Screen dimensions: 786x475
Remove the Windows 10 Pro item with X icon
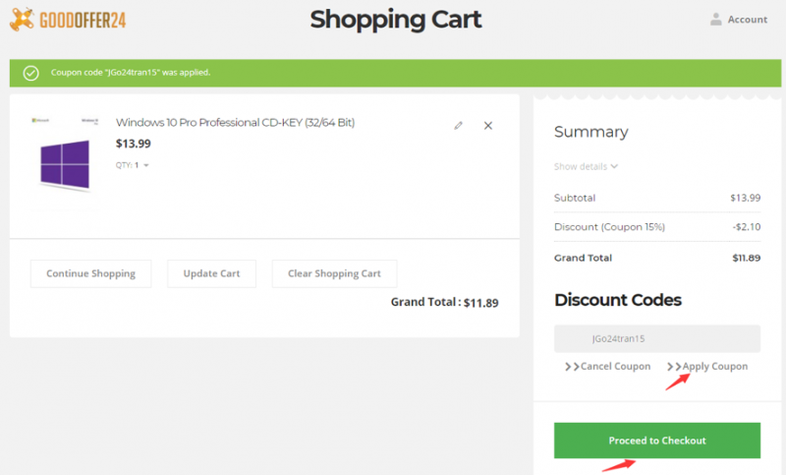point(488,126)
